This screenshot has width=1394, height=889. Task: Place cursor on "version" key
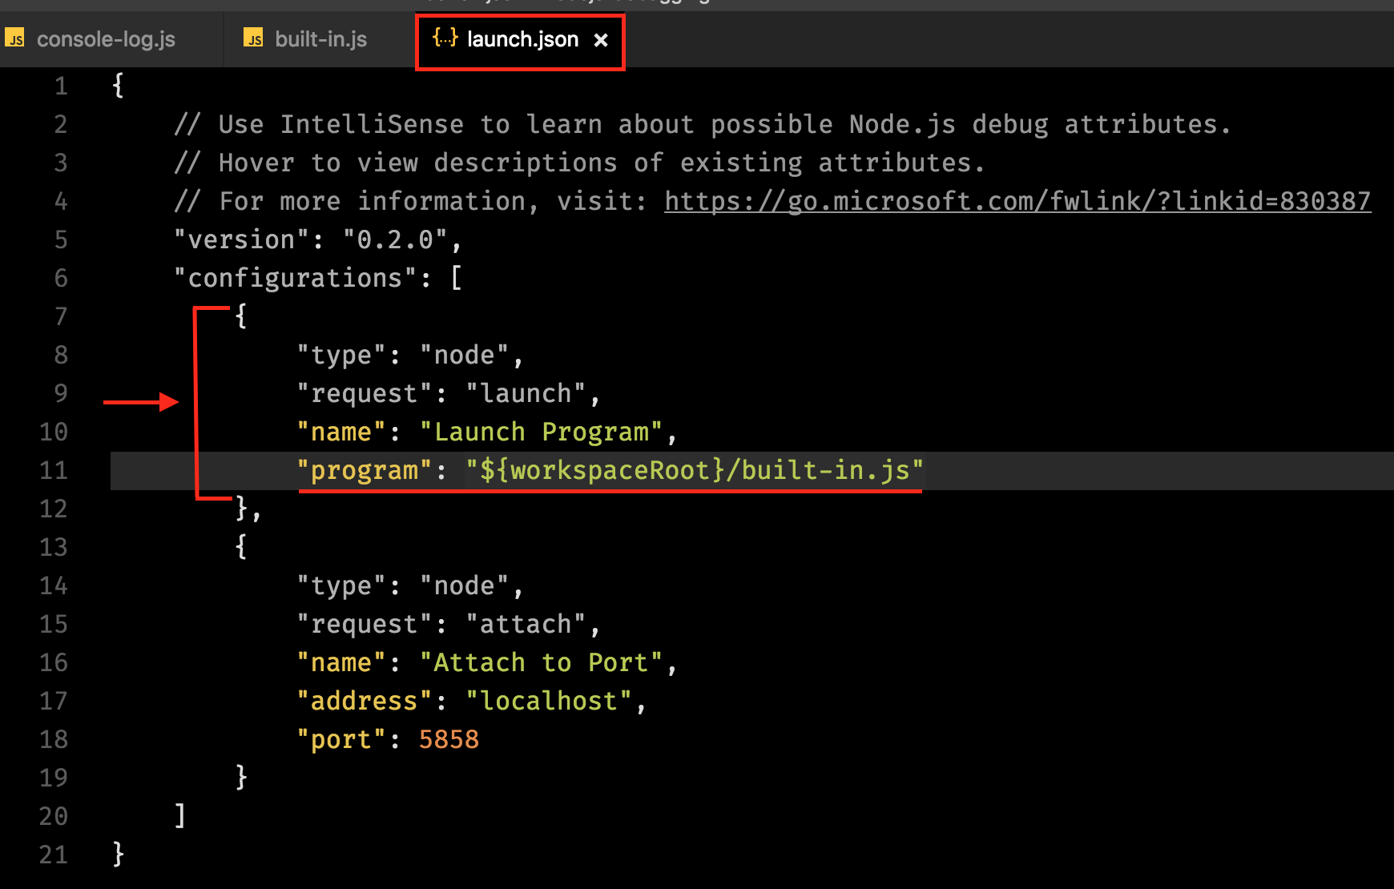click(x=241, y=239)
